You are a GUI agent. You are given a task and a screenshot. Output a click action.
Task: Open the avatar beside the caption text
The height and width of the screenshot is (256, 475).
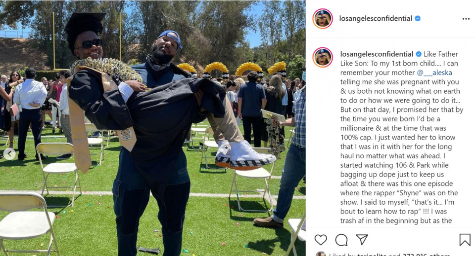tap(323, 57)
